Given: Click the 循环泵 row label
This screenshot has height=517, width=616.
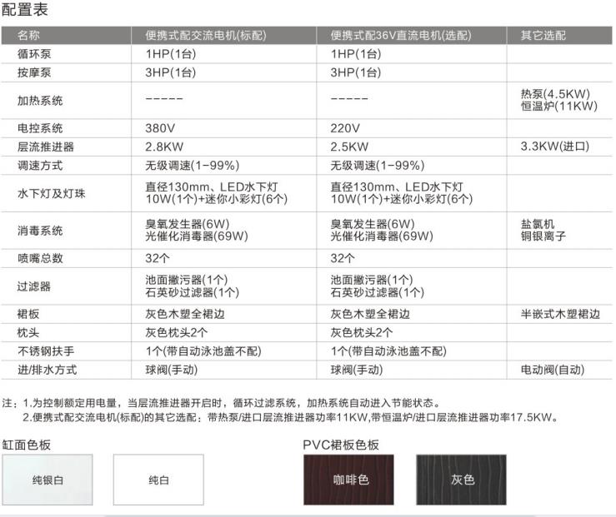Looking at the screenshot, I should pyautogui.click(x=34, y=54).
